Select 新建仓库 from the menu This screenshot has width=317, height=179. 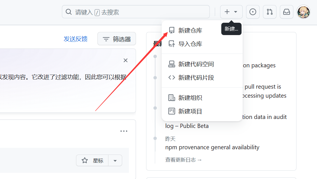(190, 31)
